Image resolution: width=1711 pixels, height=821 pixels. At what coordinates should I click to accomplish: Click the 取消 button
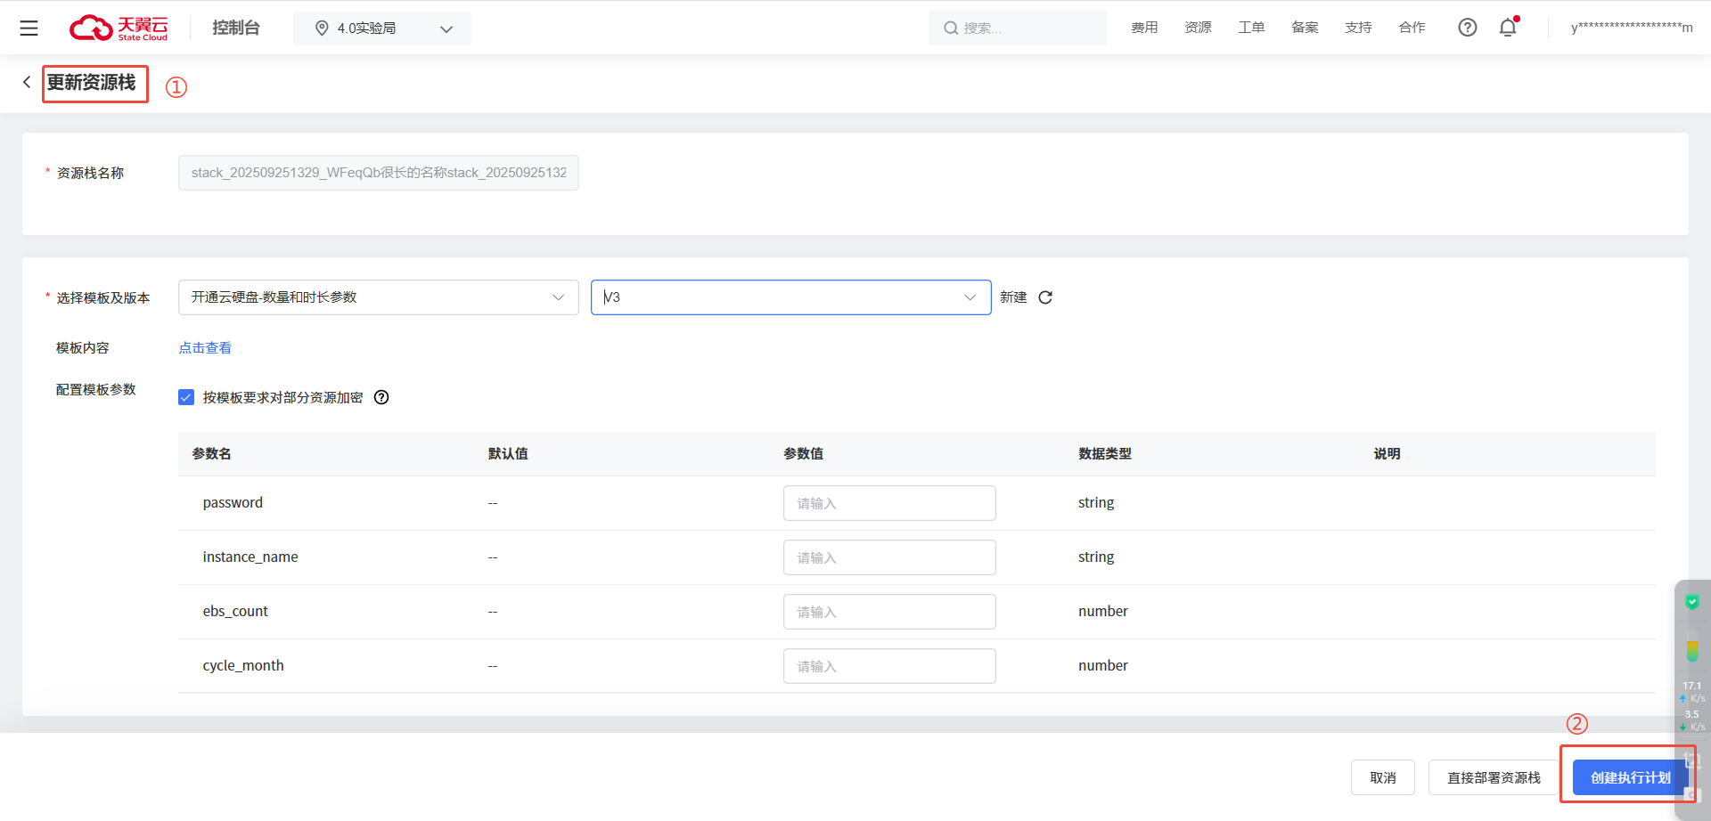click(x=1382, y=777)
